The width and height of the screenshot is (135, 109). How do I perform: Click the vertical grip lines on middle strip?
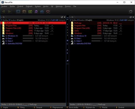(x=67, y=64)
